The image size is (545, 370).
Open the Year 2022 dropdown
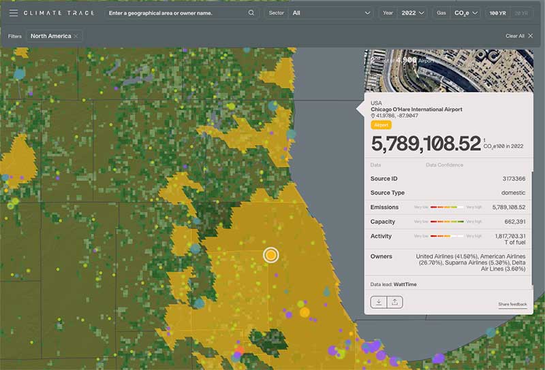click(x=413, y=13)
